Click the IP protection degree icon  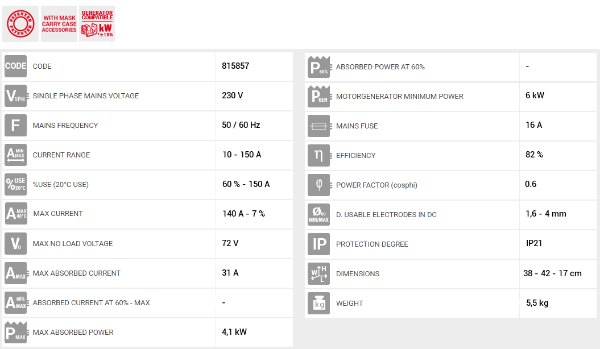tap(318, 244)
